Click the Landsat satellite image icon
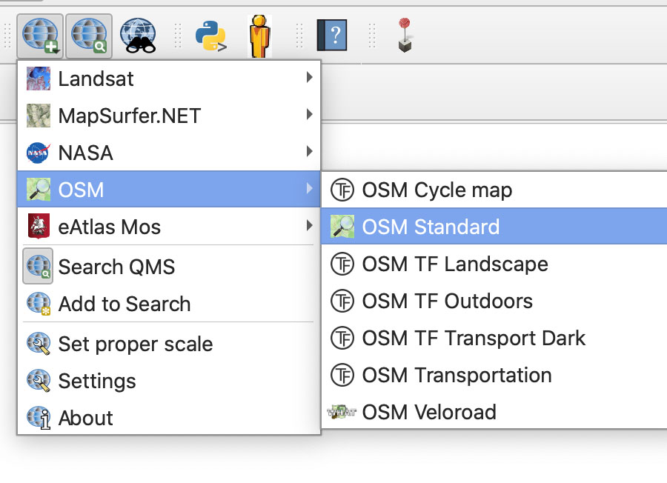This screenshot has height=483, width=667. (39, 79)
